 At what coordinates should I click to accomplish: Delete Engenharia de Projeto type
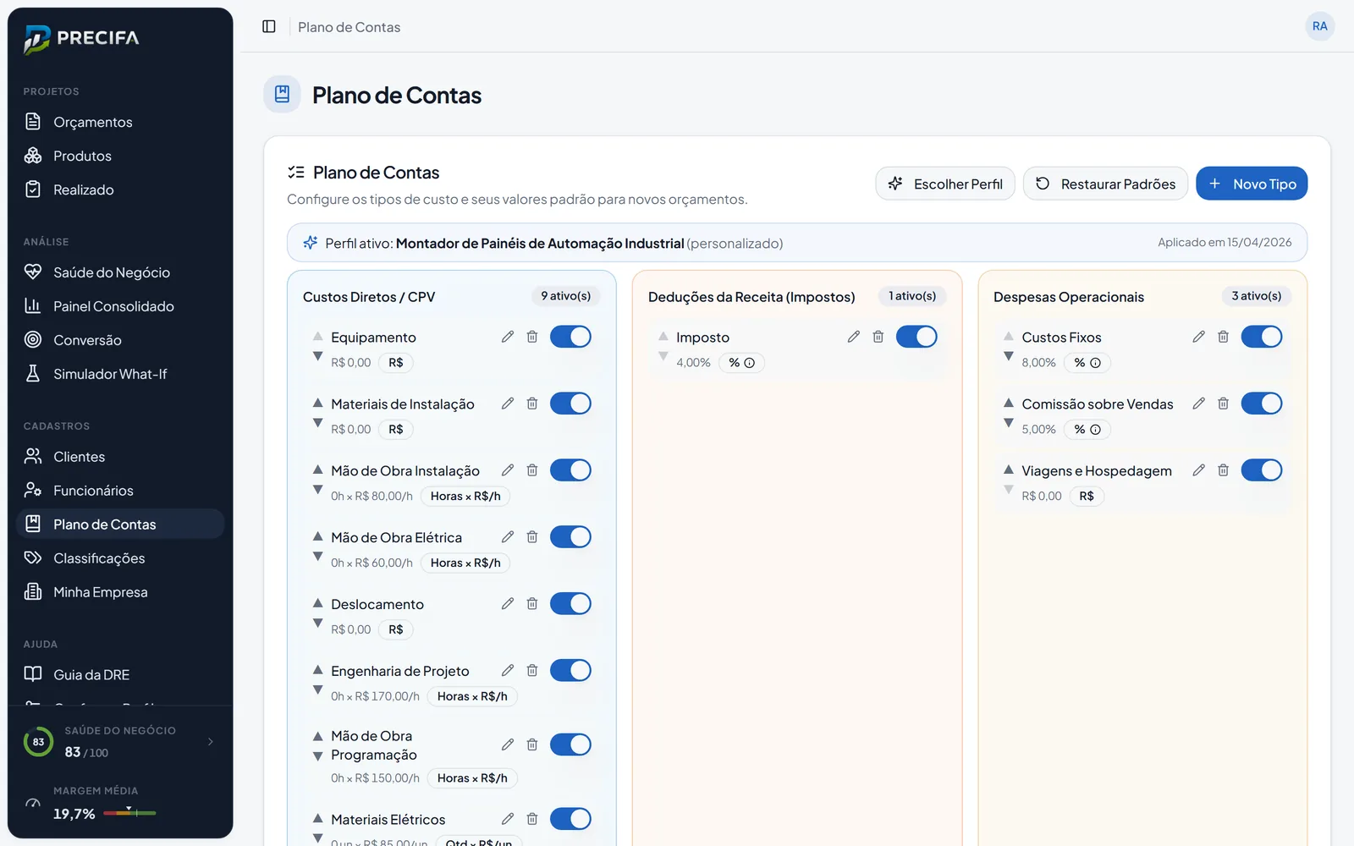click(x=532, y=671)
